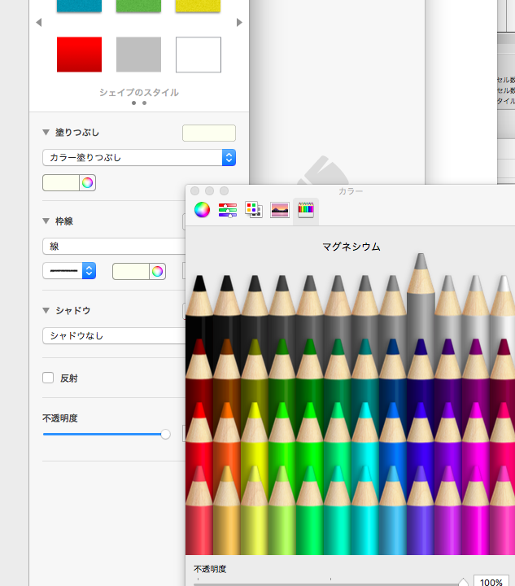The height and width of the screenshot is (586, 515).
Task: Show next shape styles with right arrow
Action: (239, 23)
